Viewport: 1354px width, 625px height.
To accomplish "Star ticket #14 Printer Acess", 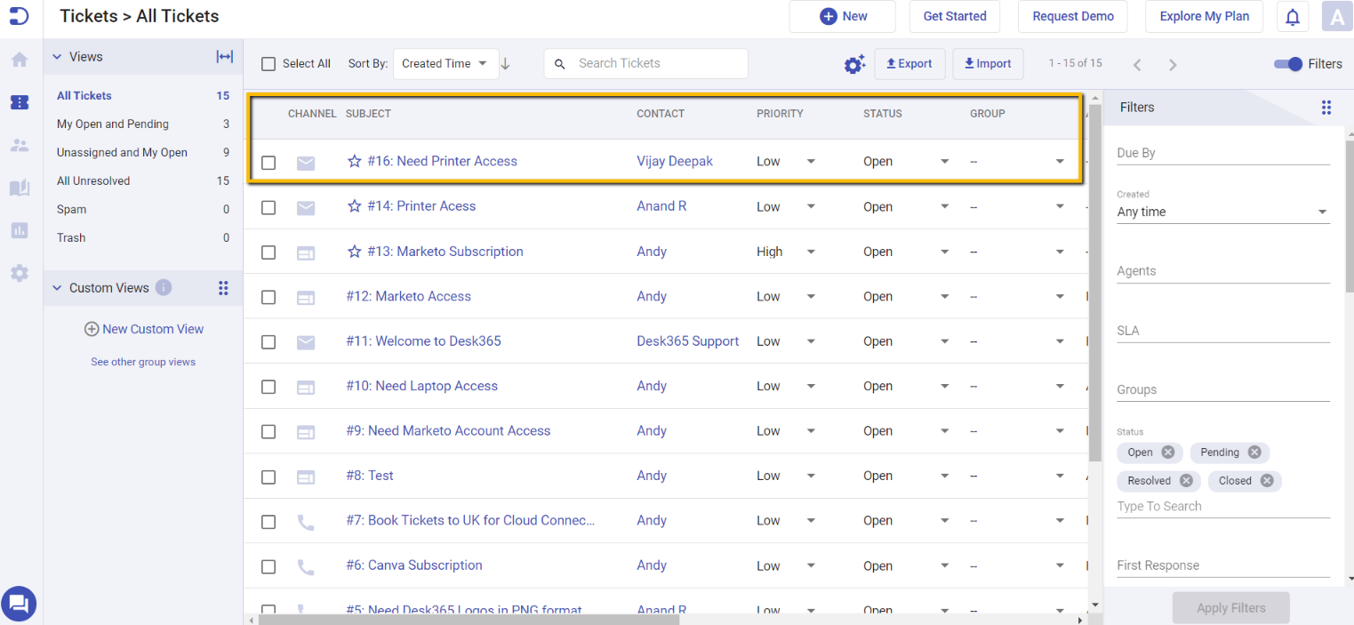I will click(x=355, y=205).
